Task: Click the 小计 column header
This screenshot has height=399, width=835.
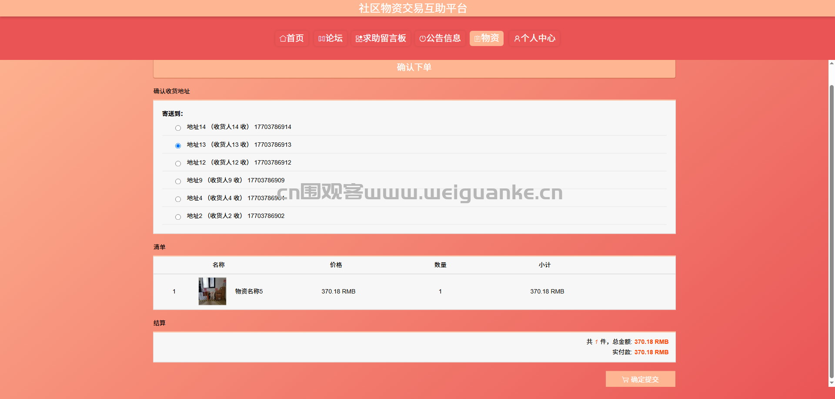Action: click(544, 265)
